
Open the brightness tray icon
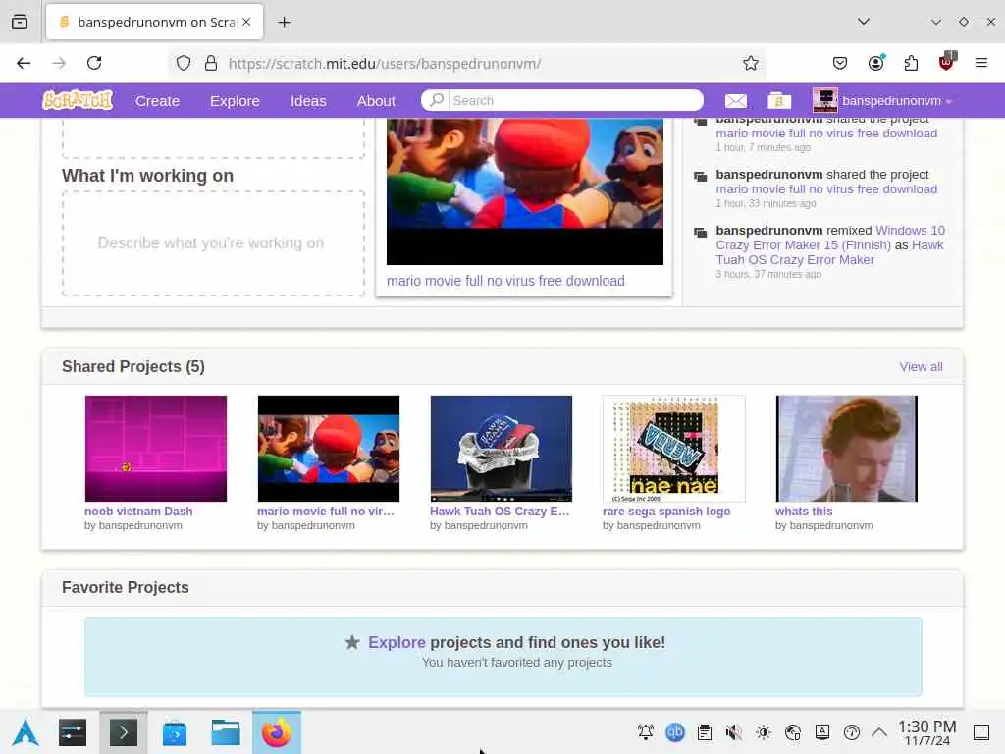click(764, 732)
